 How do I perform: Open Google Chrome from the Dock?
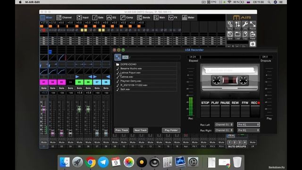[x=90, y=162]
